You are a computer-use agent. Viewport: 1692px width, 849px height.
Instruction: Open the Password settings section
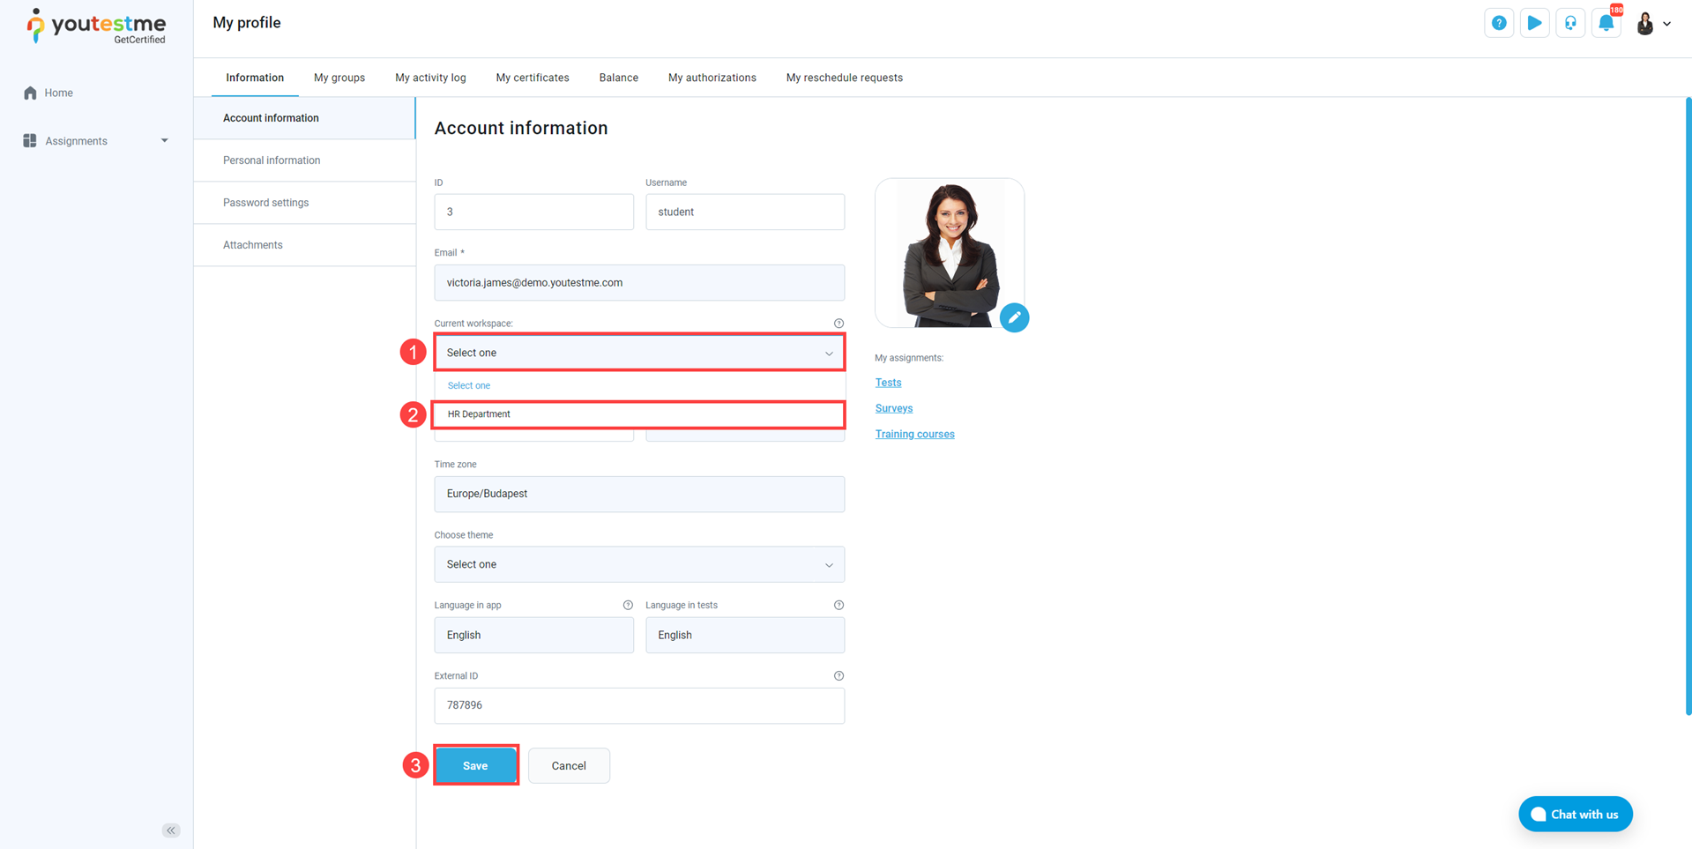tap(265, 203)
